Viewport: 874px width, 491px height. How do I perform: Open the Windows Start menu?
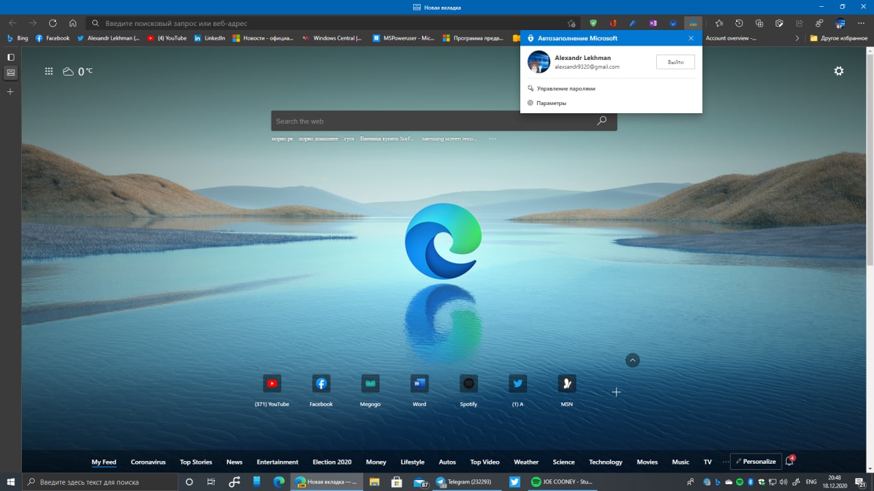pyautogui.click(x=11, y=482)
